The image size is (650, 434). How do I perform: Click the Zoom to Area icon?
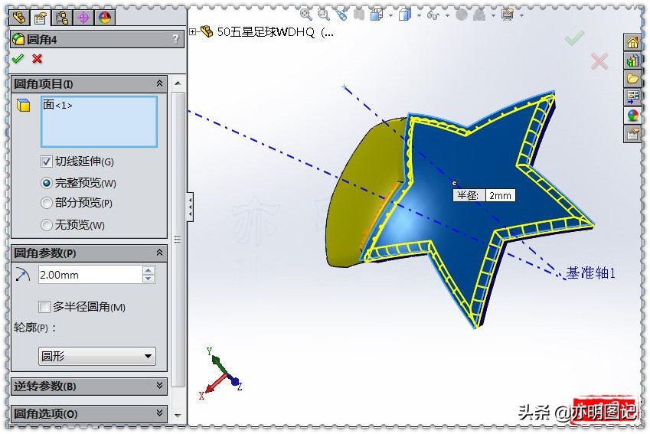pos(323,15)
